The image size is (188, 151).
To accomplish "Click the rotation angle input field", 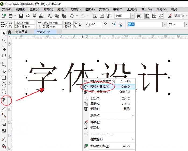I will tap(96, 25).
